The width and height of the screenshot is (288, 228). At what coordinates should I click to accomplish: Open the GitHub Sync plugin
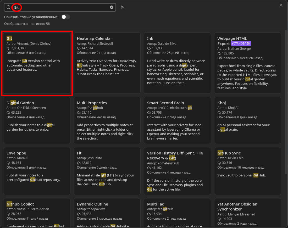[x=247, y=171]
